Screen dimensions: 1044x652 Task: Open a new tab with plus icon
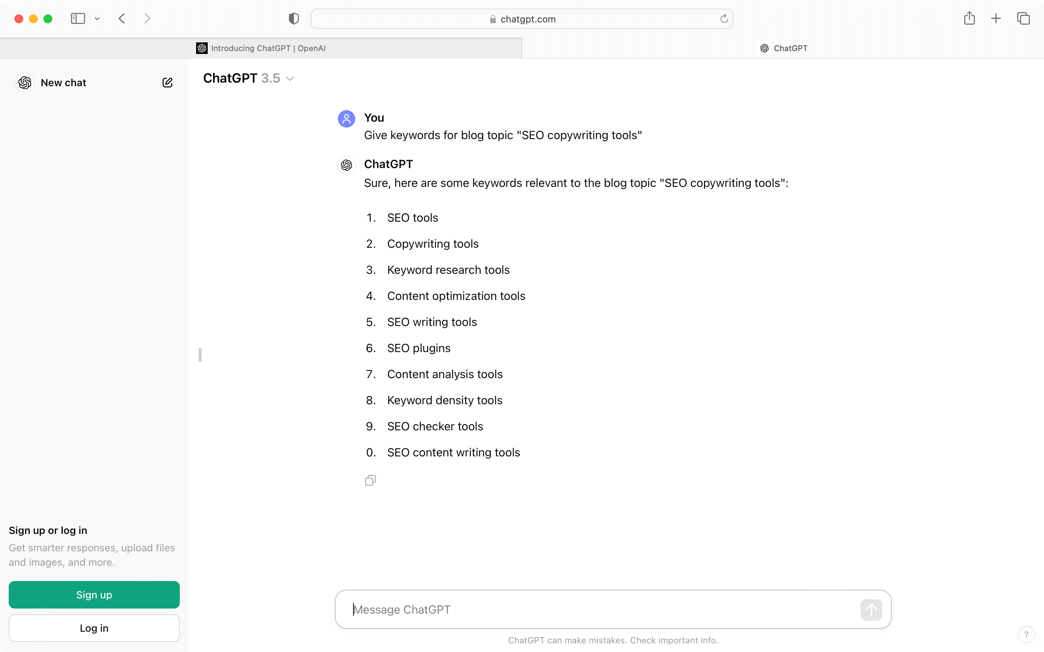coord(996,18)
